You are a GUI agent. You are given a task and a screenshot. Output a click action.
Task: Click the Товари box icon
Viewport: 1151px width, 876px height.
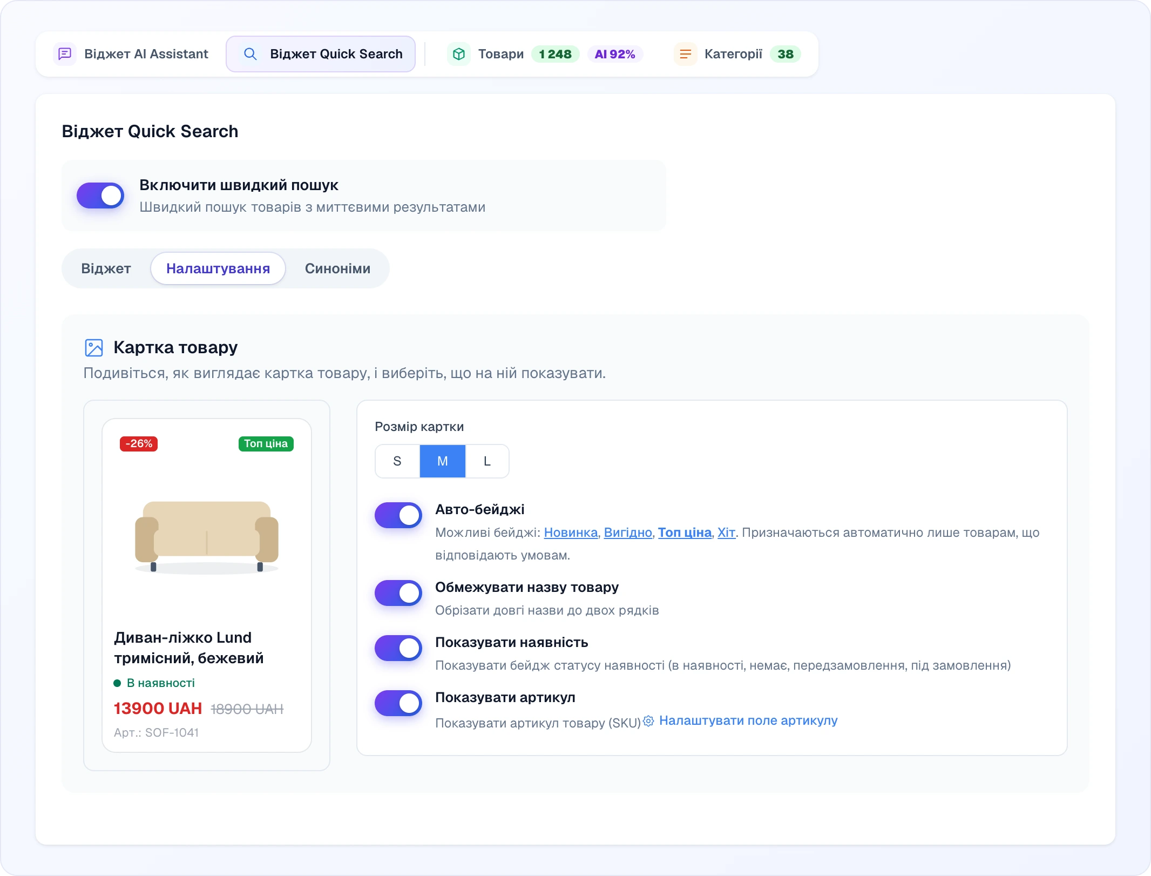point(459,54)
